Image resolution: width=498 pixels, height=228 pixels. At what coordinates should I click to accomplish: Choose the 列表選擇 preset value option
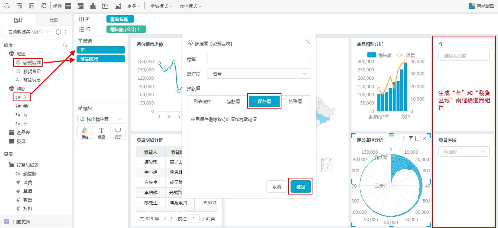click(x=202, y=101)
